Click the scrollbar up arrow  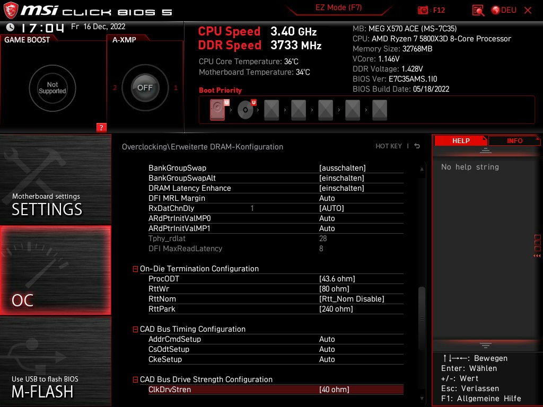click(x=422, y=169)
